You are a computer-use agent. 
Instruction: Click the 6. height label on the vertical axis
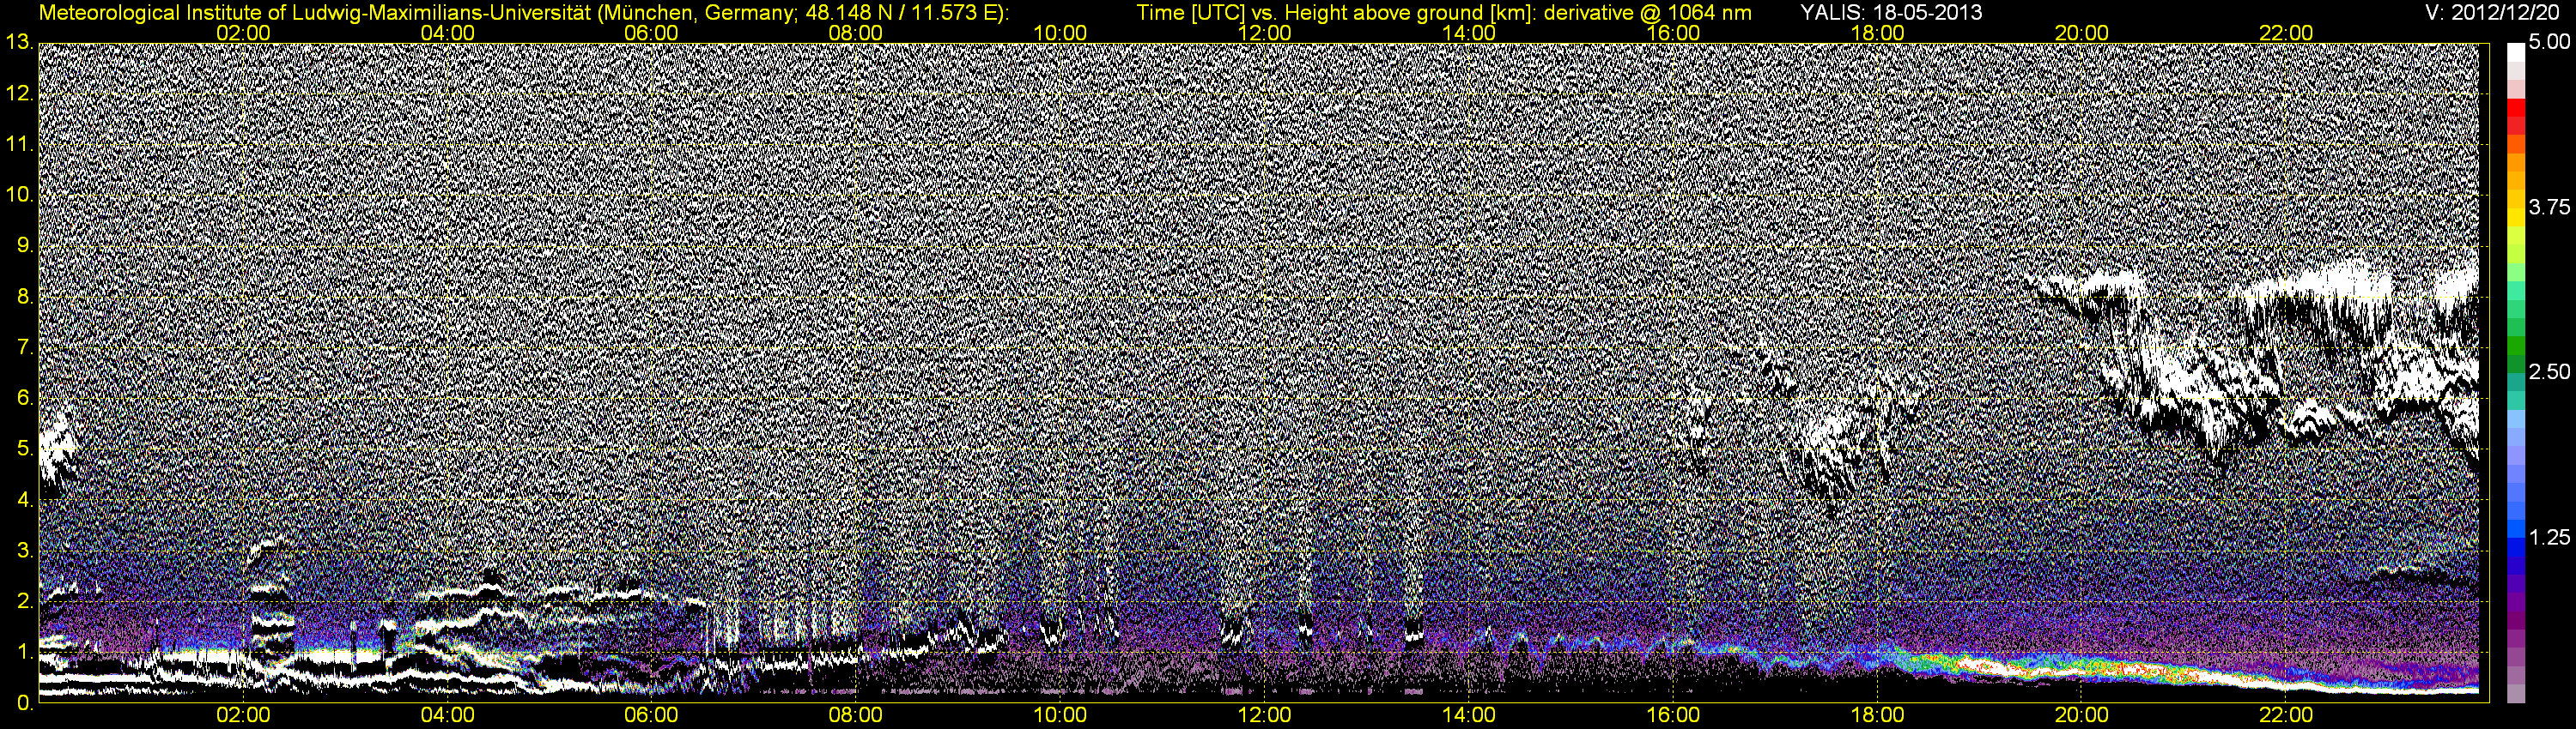coord(25,399)
